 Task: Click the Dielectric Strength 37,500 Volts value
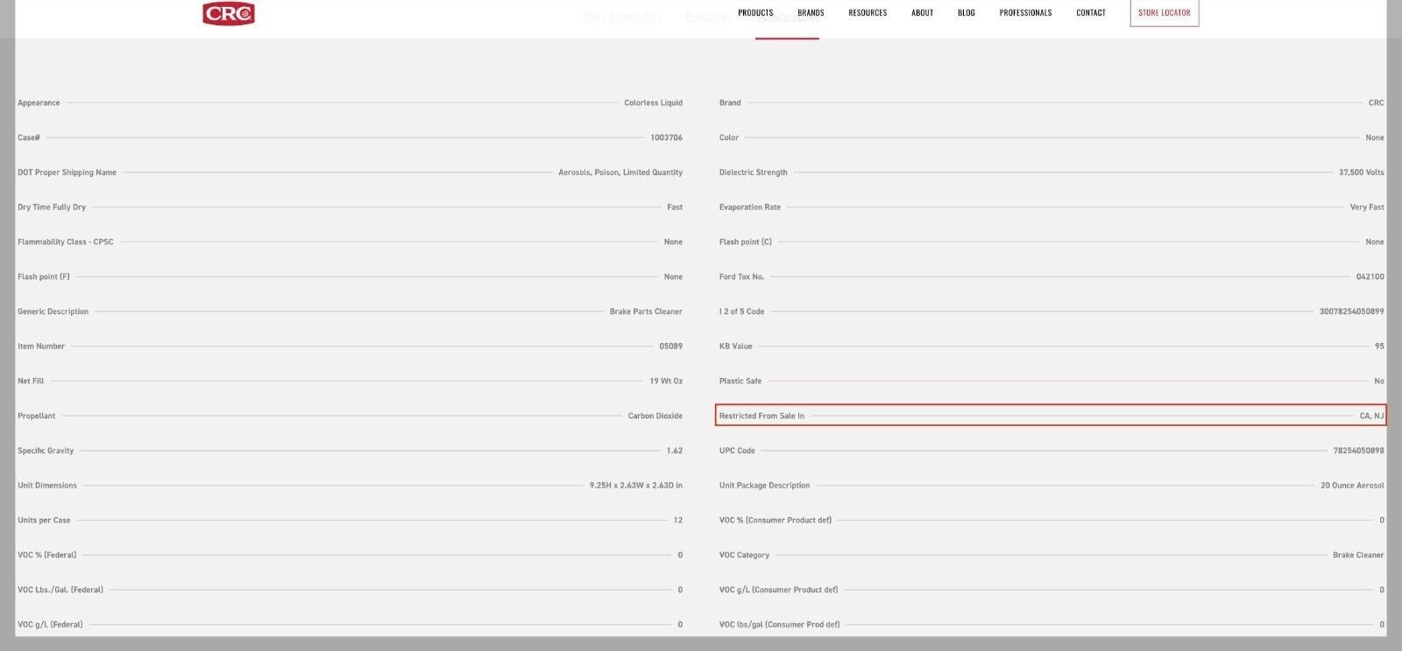[1361, 172]
